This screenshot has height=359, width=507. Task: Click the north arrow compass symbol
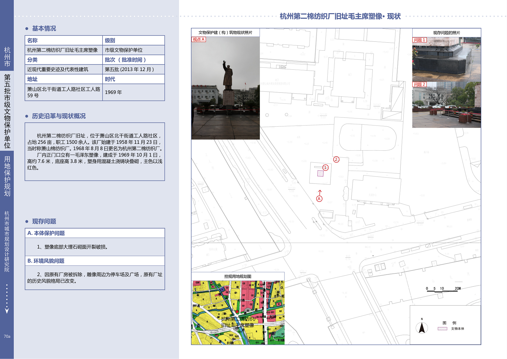(422, 328)
